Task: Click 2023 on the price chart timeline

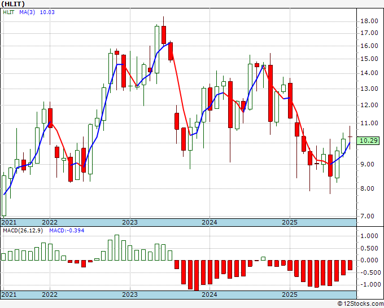Action: click(130, 222)
